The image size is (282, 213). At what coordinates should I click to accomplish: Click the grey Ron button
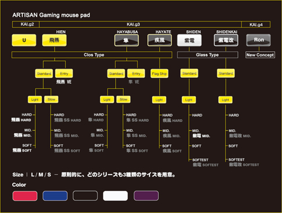(x=259, y=40)
